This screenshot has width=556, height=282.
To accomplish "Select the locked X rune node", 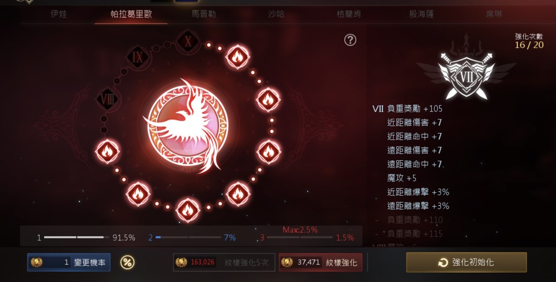I will click(x=188, y=42).
